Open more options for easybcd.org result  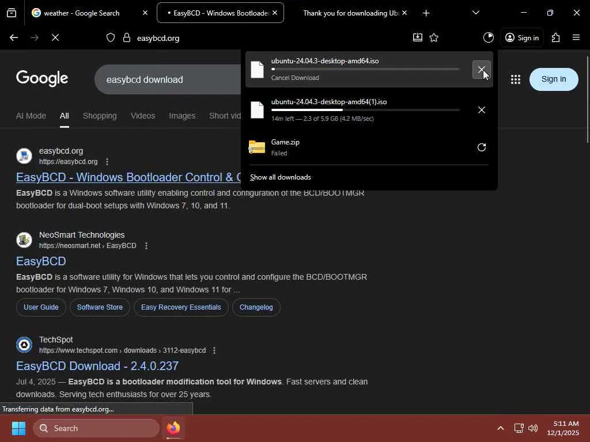pyautogui.click(x=107, y=162)
